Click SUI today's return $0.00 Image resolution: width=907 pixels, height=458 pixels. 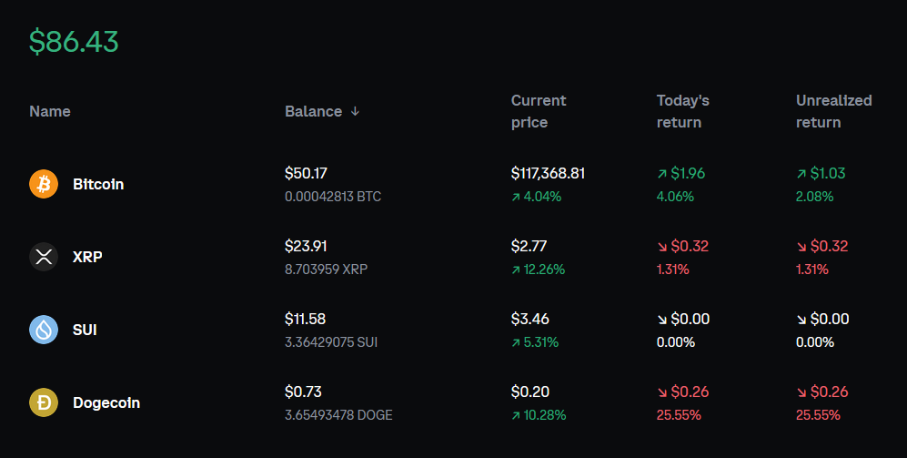[x=683, y=319]
